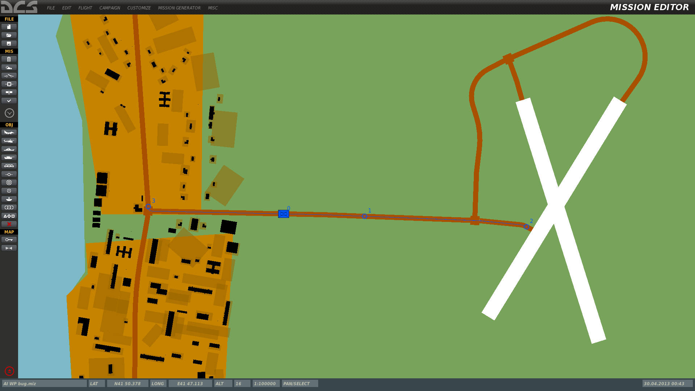This screenshot has width=695, height=391.
Task: Click the DCS logo in the top-left corner
Action: click(x=19, y=7)
